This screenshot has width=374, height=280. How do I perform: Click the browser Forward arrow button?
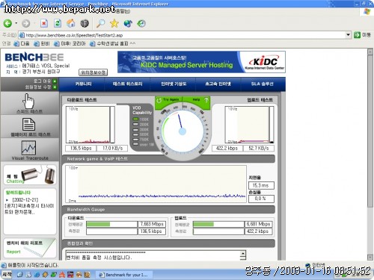[x=25, y=24]
